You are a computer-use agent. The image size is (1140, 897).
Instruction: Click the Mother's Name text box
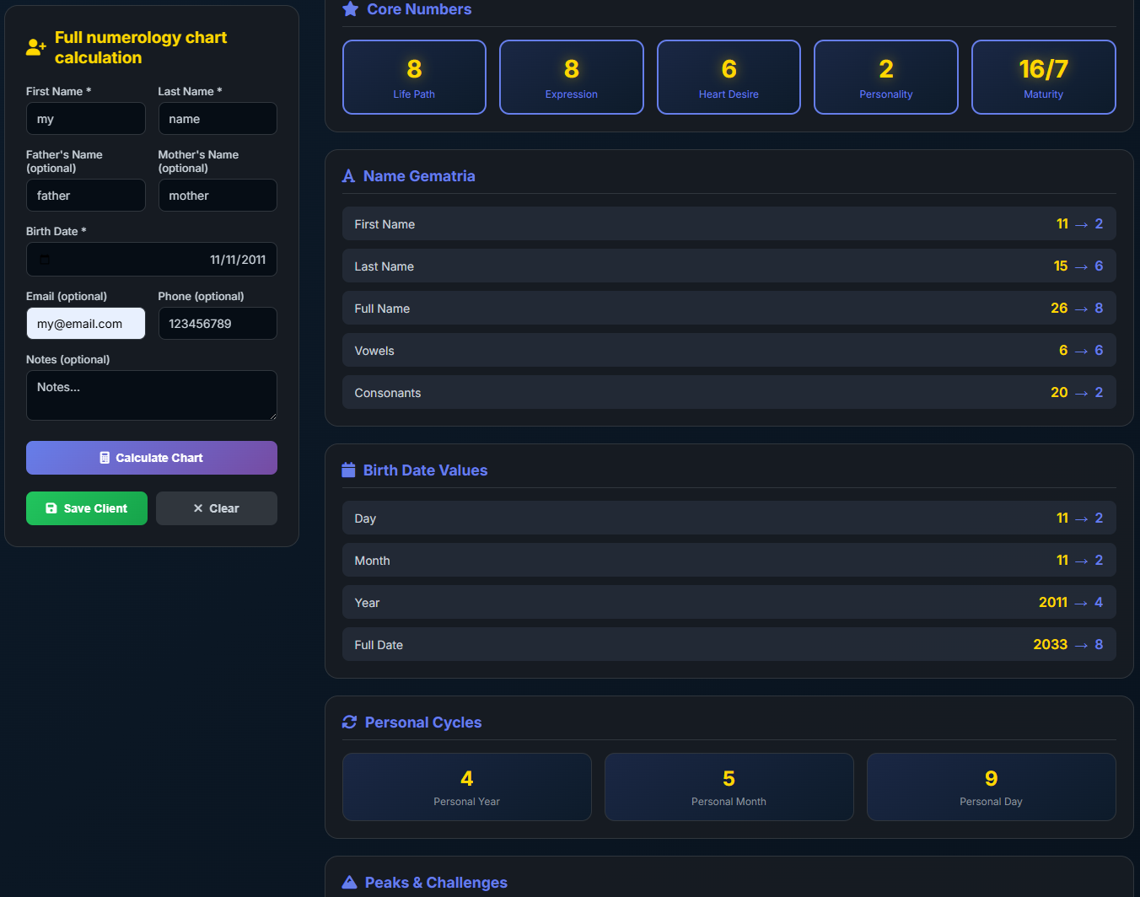click(218, 196)
